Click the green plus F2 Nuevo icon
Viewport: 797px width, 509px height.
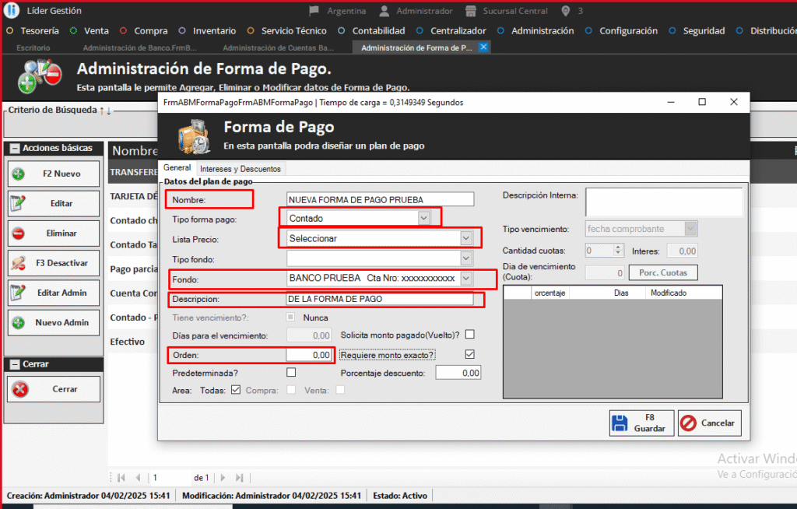pyautogui.click(x=19, y=174)
